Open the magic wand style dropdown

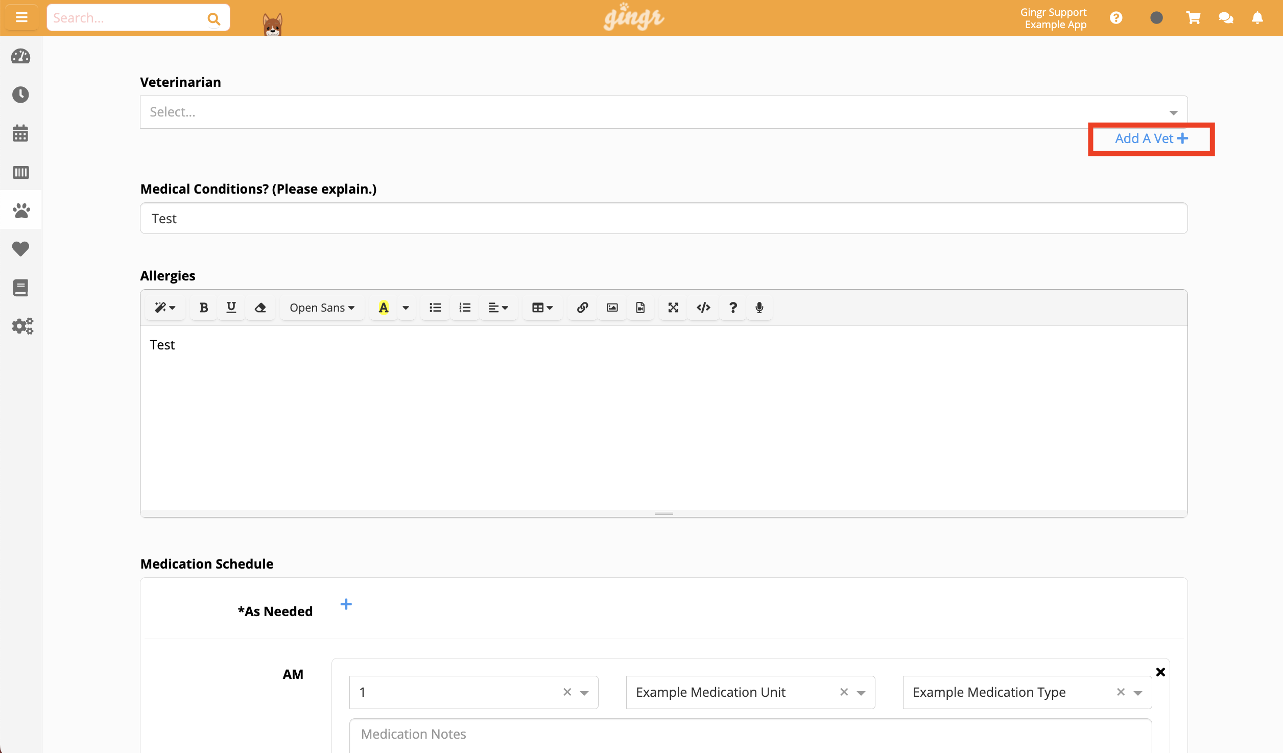coord(165,308)
